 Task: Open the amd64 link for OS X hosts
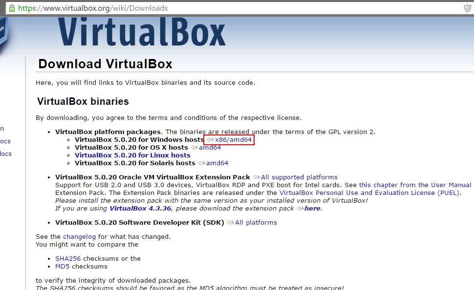pos(210,147)
